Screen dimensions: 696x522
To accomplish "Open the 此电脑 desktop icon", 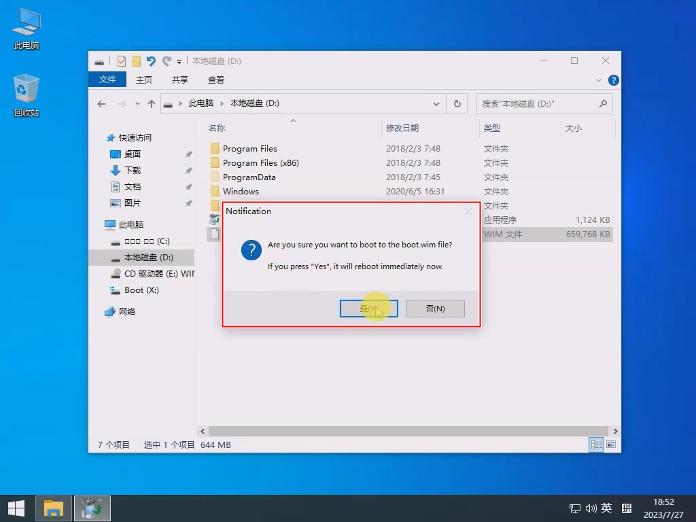I will tap(27, 29).
